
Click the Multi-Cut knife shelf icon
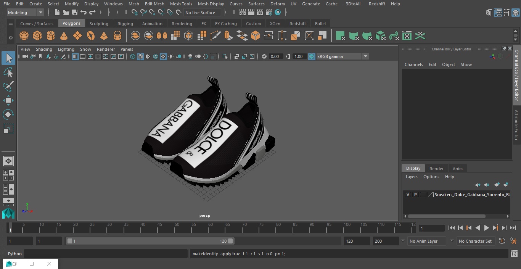(215, 36)
